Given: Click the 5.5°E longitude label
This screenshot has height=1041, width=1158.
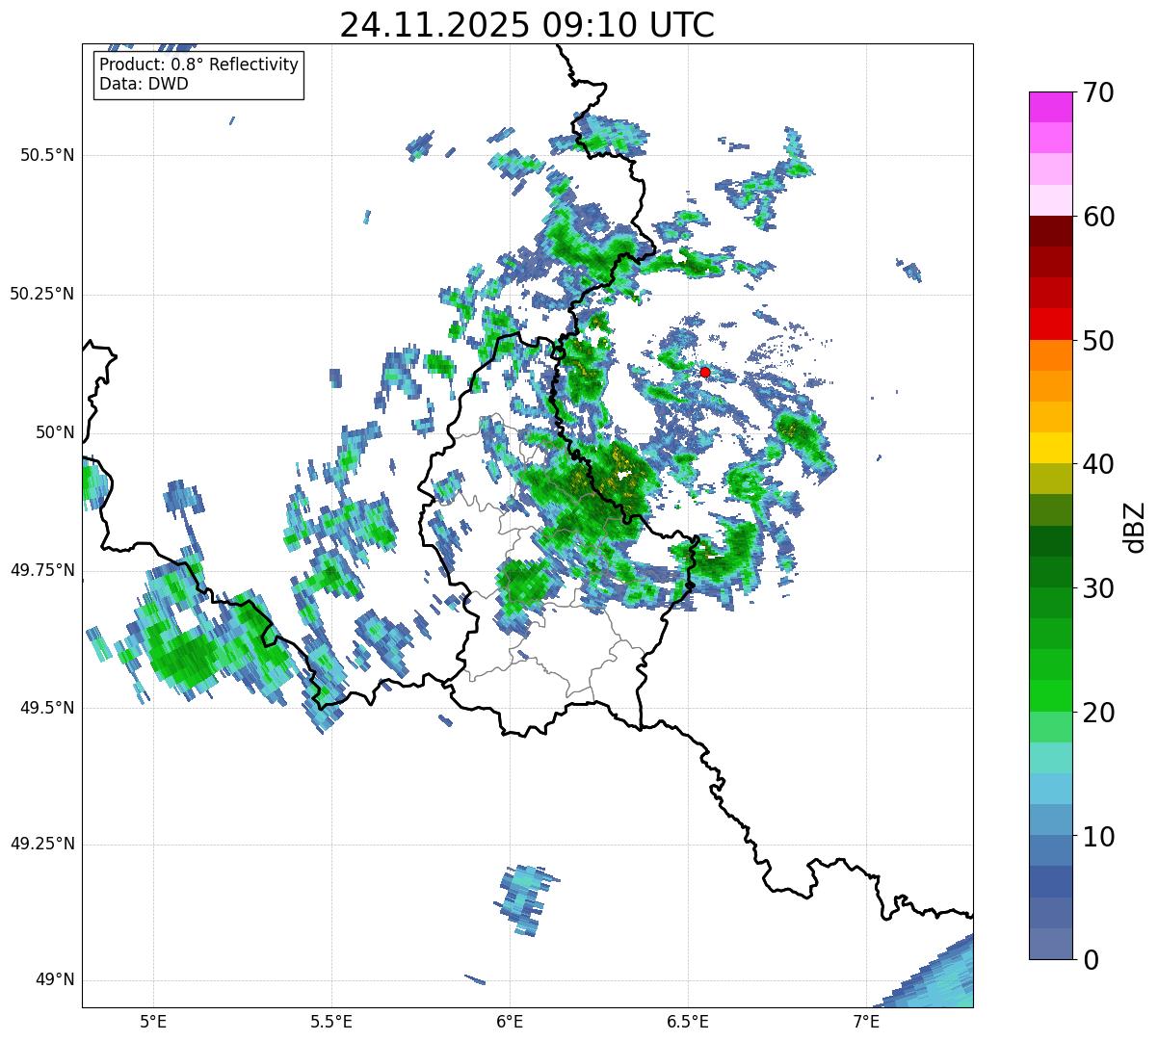Looking at the screenshot, I should [332, 1022].
